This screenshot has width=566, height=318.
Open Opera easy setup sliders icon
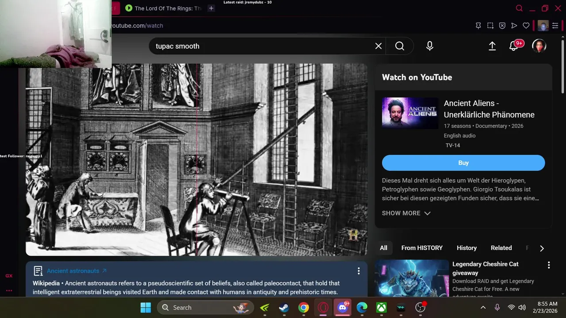[555, 26]
